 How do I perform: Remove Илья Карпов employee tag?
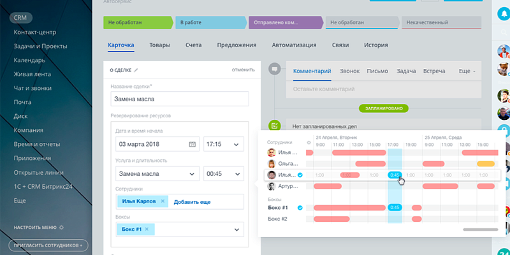(163, 202)
